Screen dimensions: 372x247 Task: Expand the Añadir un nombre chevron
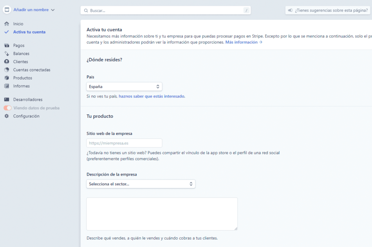pyautogui.click(x=54, y=10)
